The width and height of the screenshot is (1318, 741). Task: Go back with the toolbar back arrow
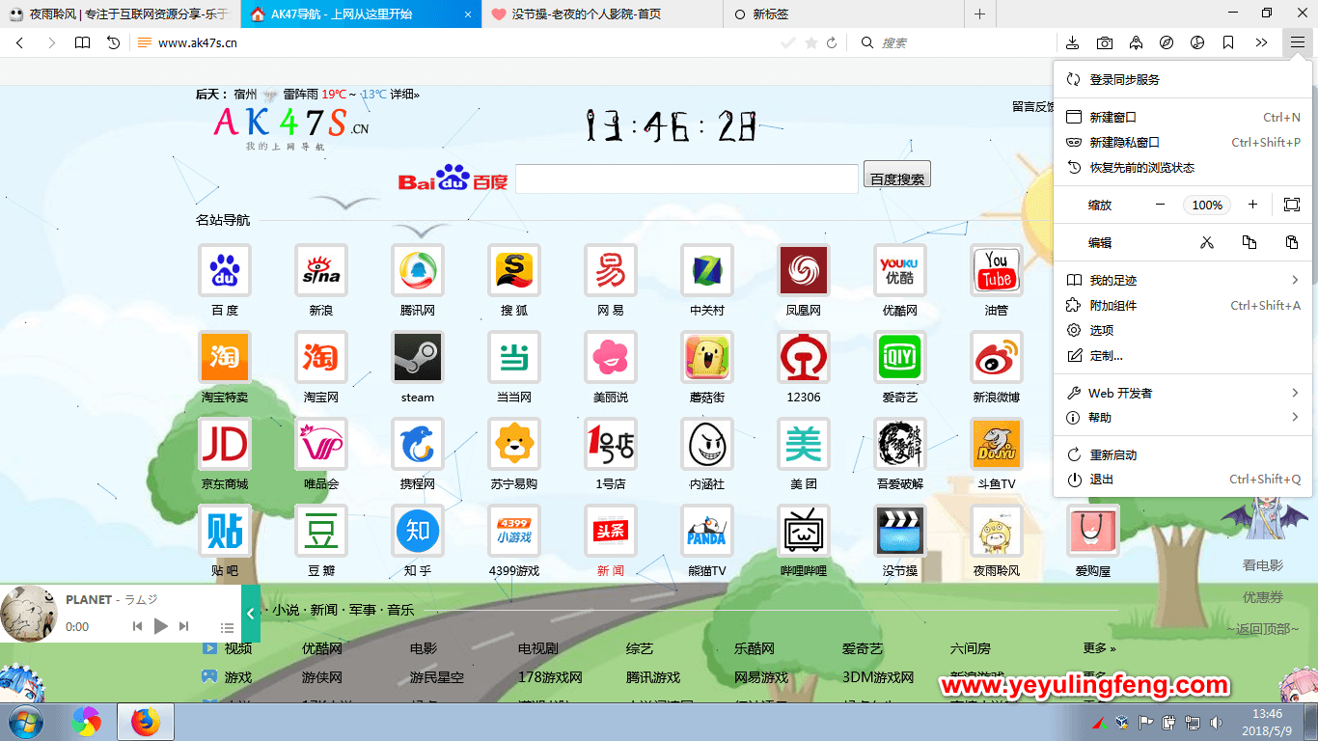click(20, 42)
